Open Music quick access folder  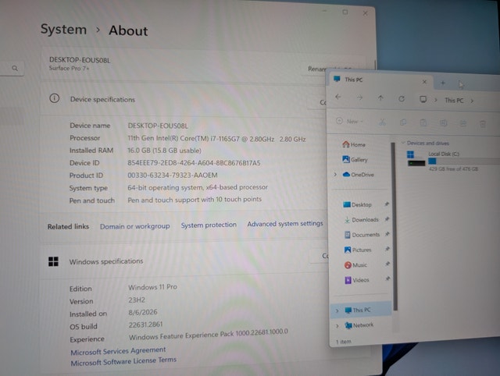[355, 265]
